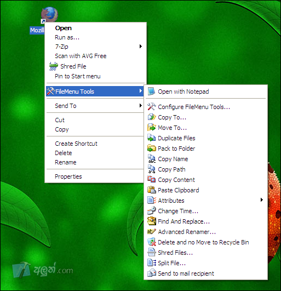This screenshot has height=291, width=281.
Task: Click the Send to mail recipient envelope icon
Action: click(x=152, y=273)
